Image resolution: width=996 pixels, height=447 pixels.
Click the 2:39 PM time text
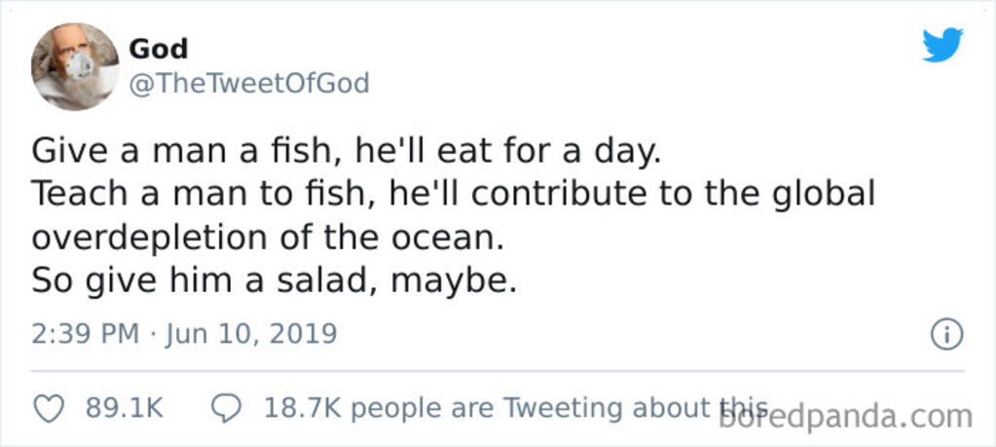coord(86,334)
